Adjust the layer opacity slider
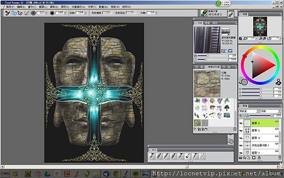The image size is (284, 178). click(261, 115)
